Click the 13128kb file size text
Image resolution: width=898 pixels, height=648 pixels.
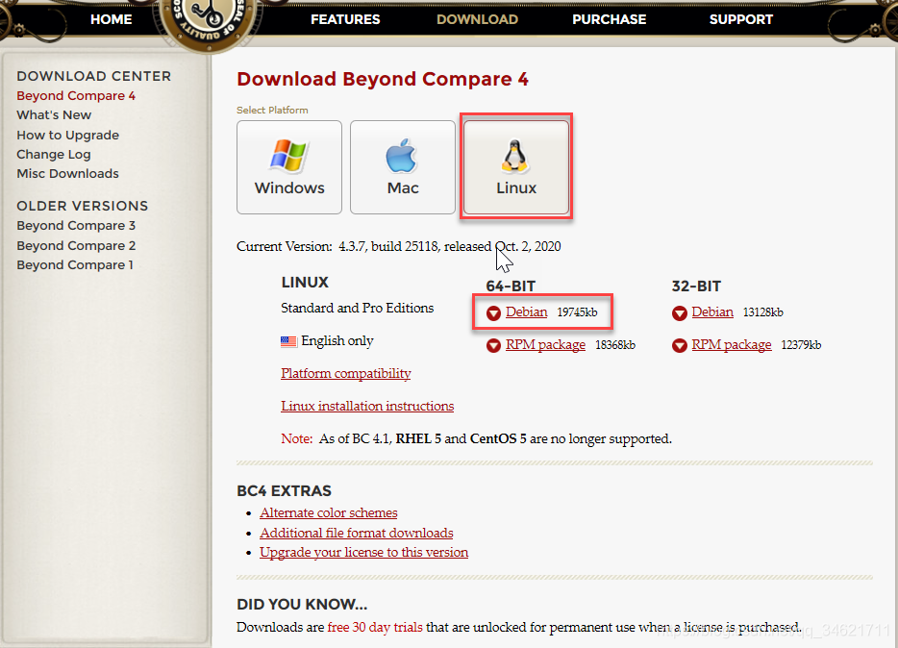tap(762, 312)
